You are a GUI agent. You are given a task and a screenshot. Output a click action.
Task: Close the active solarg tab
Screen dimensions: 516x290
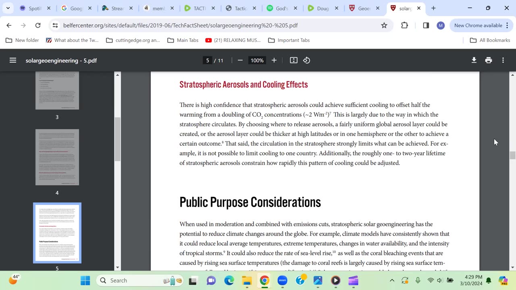point(419,8)
